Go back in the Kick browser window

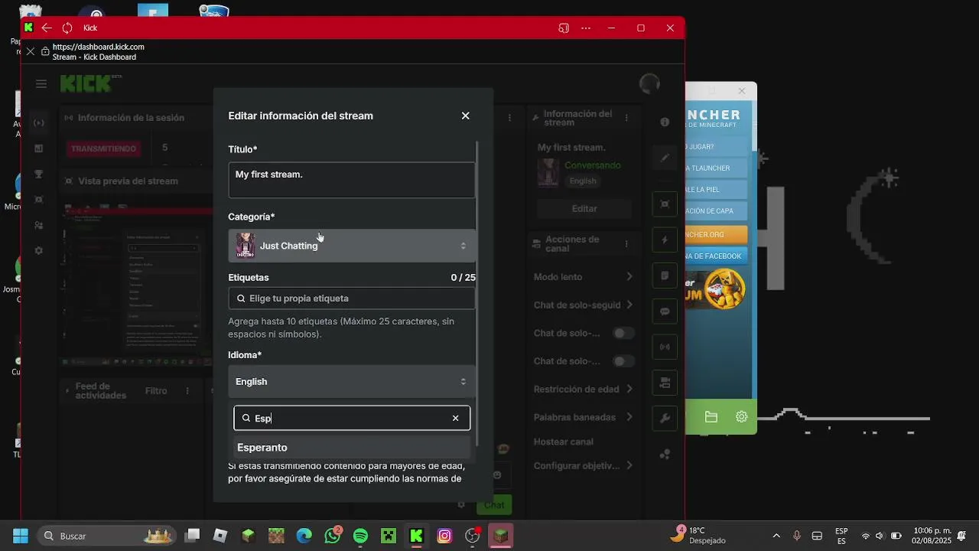pyautogui.click(x=47, y=28)
